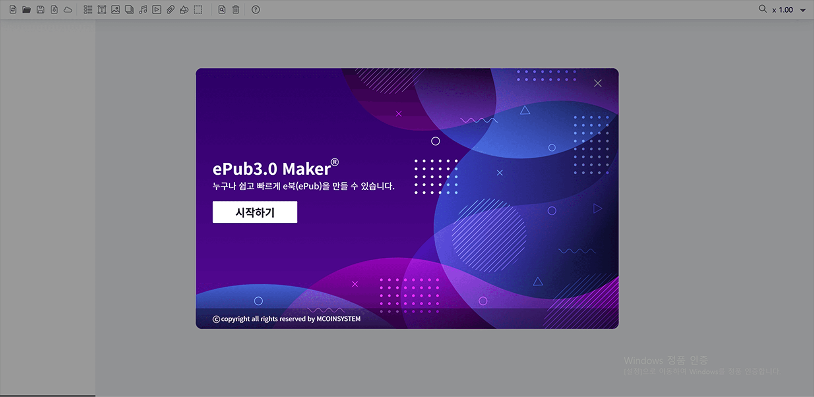Screen dimensions: 814x397
Task: Click the stacked layers icon
Action: [129, 10]
